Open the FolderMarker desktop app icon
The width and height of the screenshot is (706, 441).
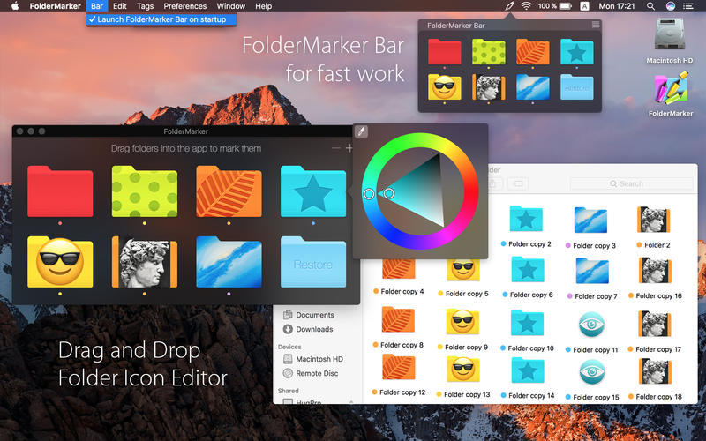tap(671, 89)
